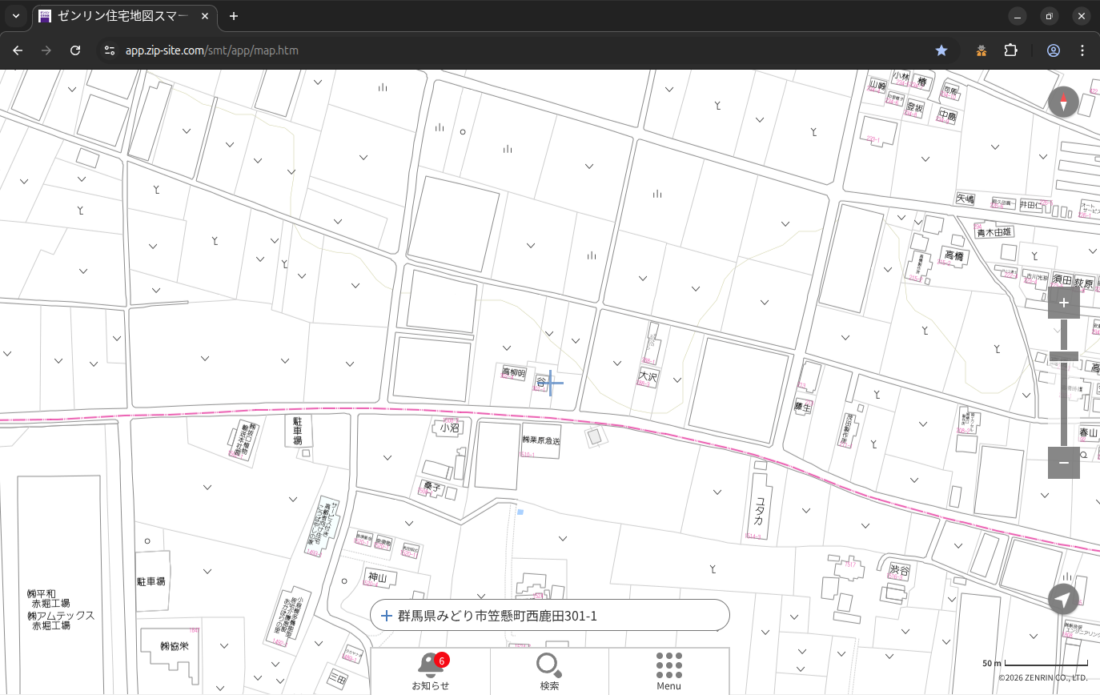
Task: Open the browser extensions puzzle icon
Action: pos(1010,50)
